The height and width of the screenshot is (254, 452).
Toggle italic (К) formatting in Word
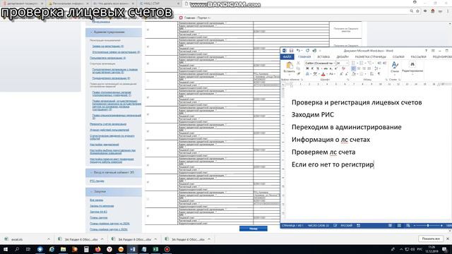click(x=312, y=68)
